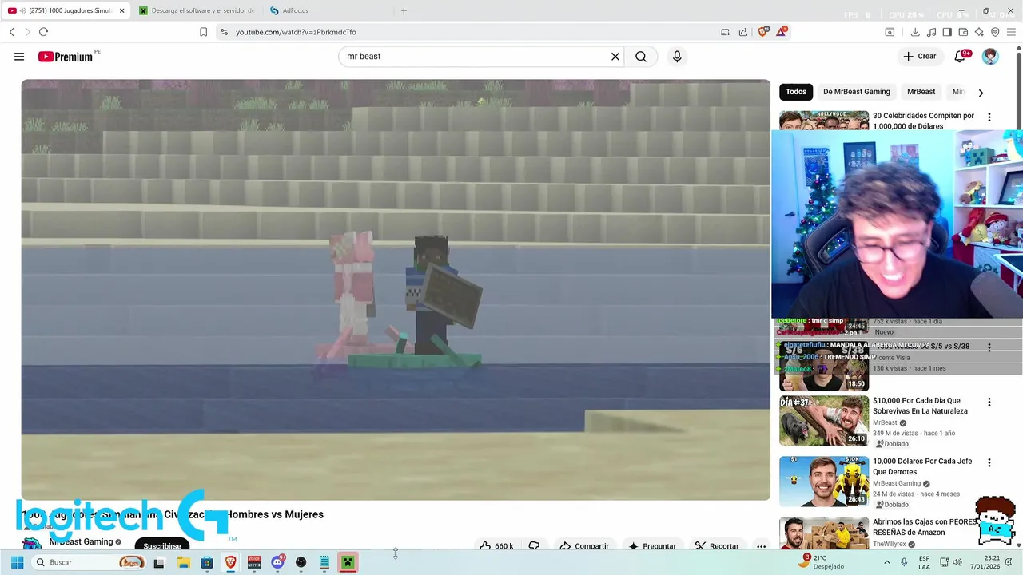Image resolution: width=1023 pixels, height=575 pixels.
Task: Select the De MrBeast Gaming chip
Action: point(857,92)
